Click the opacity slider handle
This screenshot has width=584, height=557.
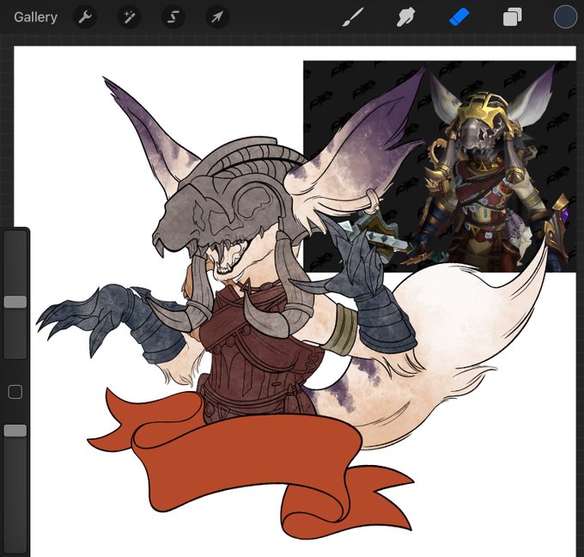pyautogui.click(x=15, y=431)
